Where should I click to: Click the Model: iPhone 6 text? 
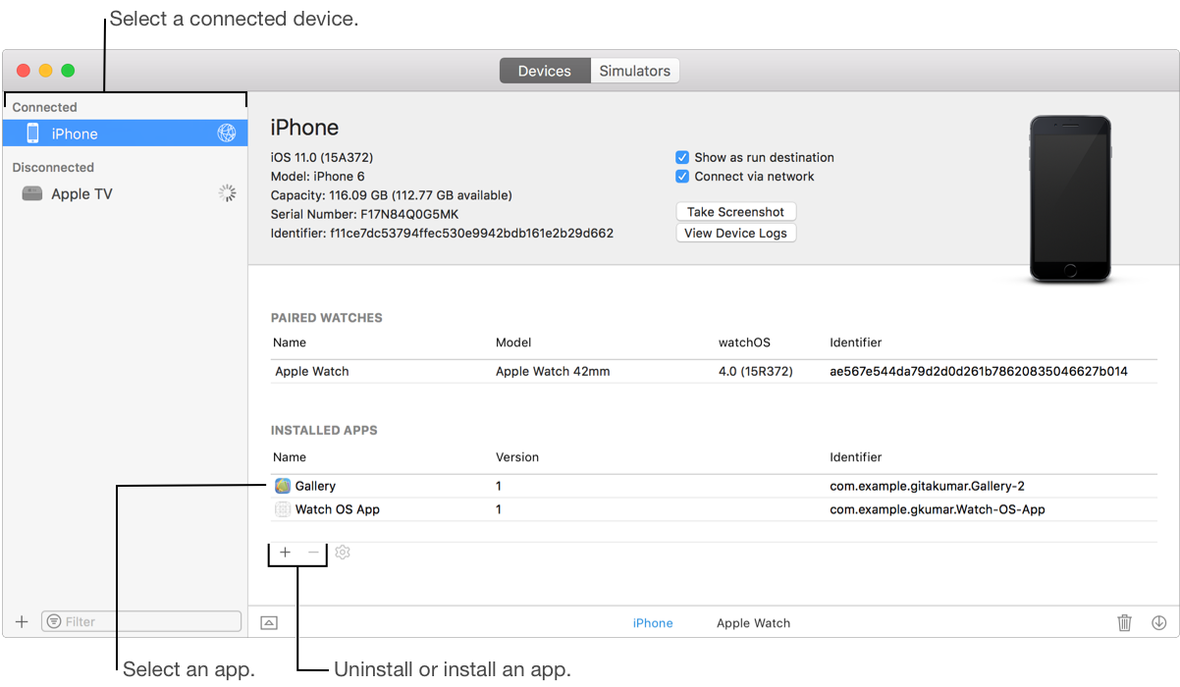(x=317, y=177)
